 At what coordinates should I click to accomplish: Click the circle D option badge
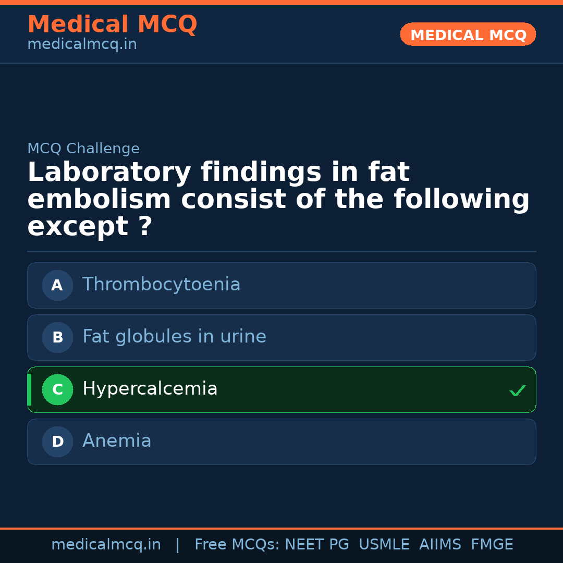(57, 442)
